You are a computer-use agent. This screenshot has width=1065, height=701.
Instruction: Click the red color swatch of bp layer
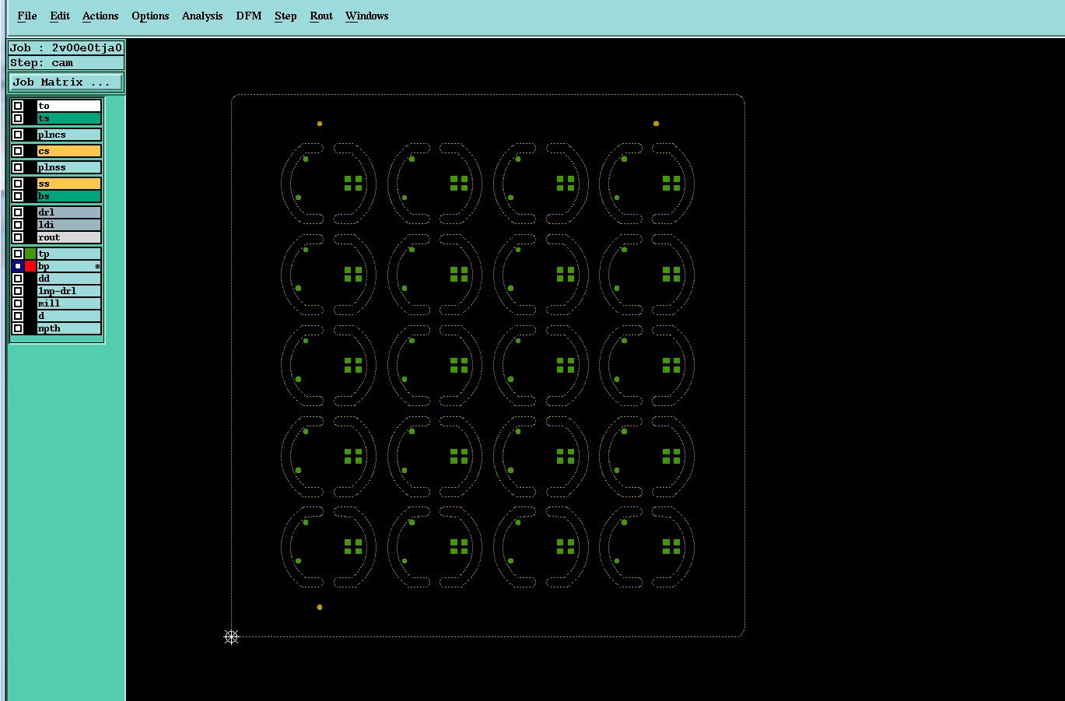30,266
